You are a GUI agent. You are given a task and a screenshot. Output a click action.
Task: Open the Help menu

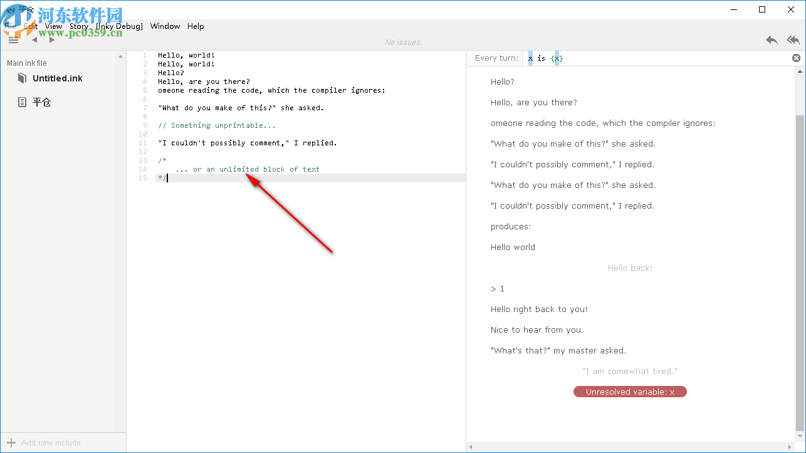(196, 26)
